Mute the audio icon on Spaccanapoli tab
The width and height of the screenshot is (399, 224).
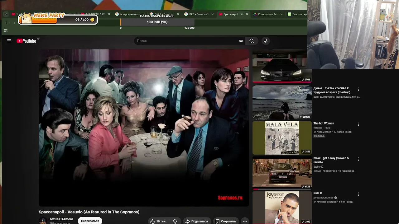pyautogui.click(x=242, y=14)
